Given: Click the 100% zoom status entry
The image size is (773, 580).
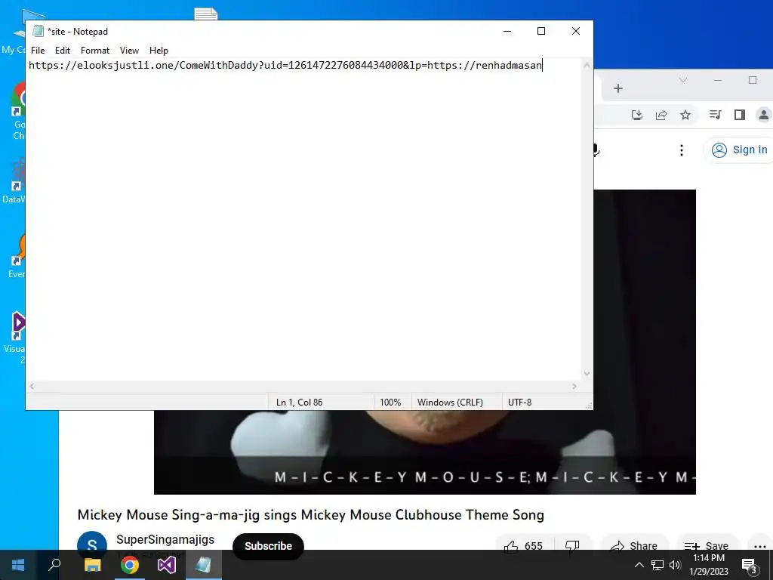Looking at the screenshot, I should (390, 403).
